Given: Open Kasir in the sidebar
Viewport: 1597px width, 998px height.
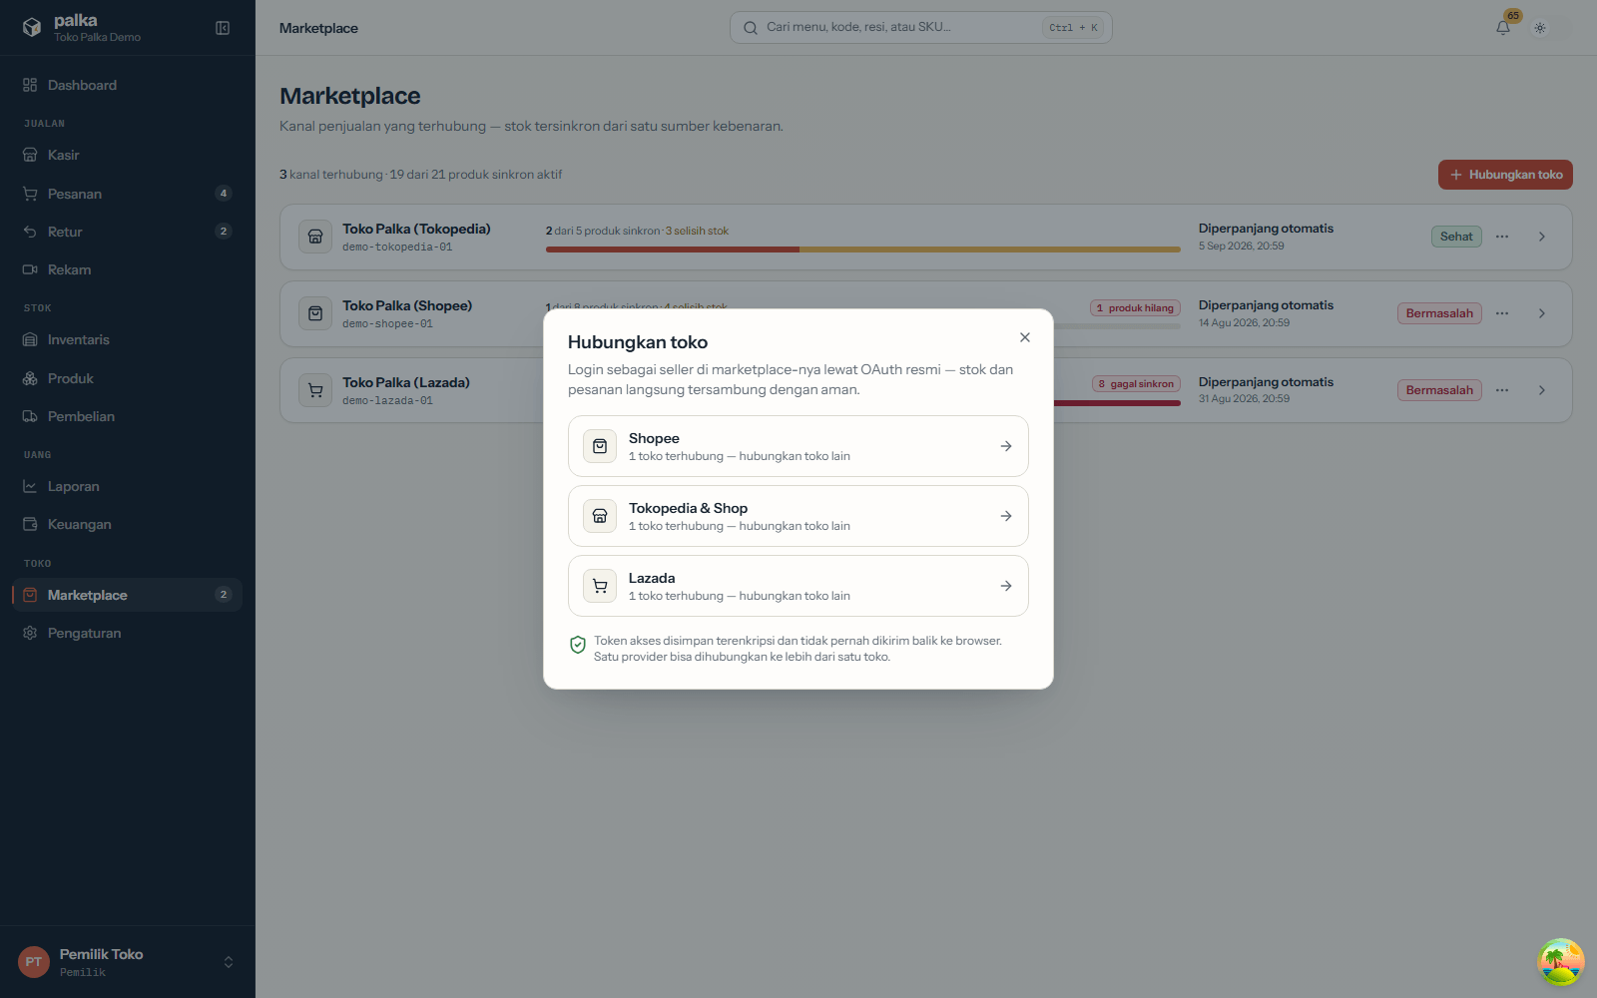Looking at the screenshot, I should pyautogui.click(x=128, y=155).
